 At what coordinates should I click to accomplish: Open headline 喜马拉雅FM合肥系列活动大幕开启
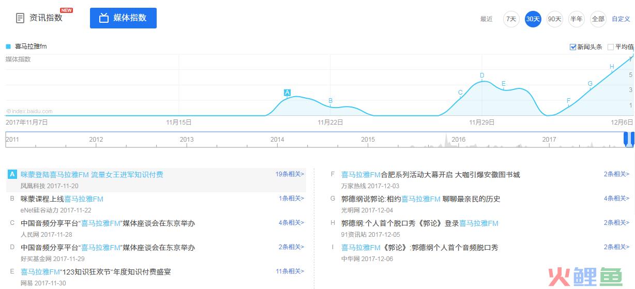coord(431,175)
